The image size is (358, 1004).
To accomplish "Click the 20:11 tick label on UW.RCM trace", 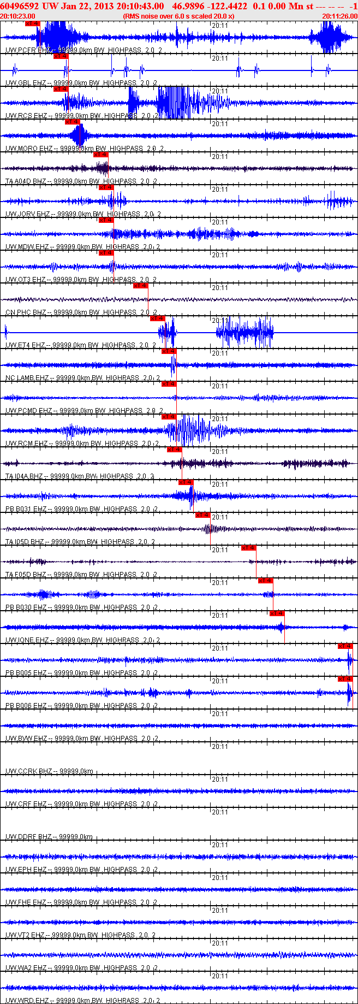I will point(220,419).
